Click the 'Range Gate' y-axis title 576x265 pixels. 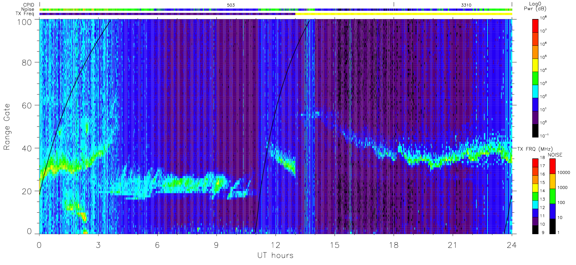coord(7,127)
